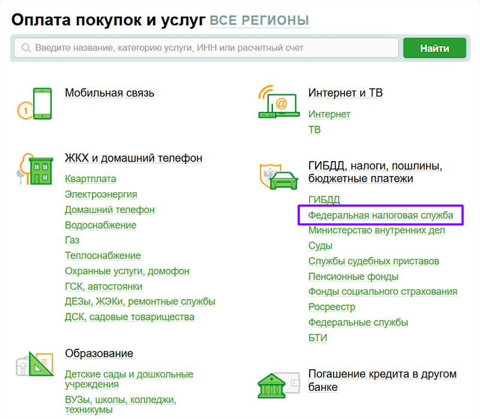Select the Газ link
The height and width of the screenshot is (419, 480).
(x=72, y=240)
